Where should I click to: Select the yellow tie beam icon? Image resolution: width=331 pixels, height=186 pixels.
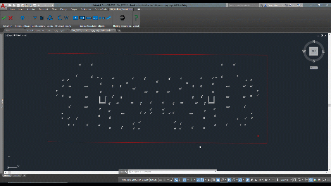(x=102, y=18)
